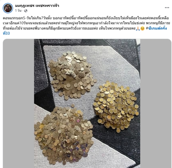Click the bottom-left large coin pile
The height and width of the screenshot is (168, 172).
pyautogui.click(x=64, y=136)
